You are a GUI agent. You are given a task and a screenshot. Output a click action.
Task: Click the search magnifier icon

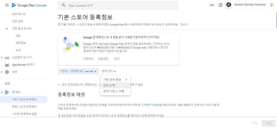tap(64, 5)
